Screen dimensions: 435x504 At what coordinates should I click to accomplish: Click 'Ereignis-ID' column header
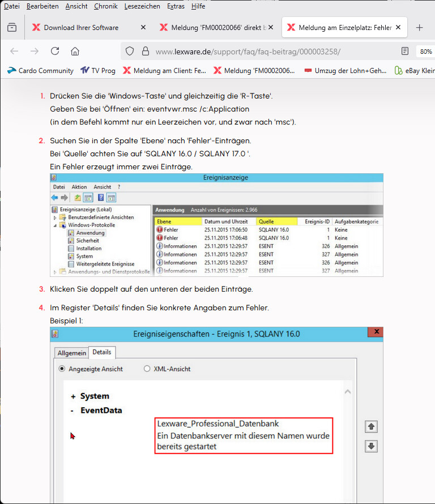click(x=315, y=221)
